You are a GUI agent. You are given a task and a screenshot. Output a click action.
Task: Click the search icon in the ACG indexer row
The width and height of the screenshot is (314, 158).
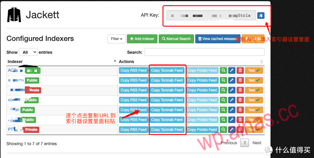point(223,70)
